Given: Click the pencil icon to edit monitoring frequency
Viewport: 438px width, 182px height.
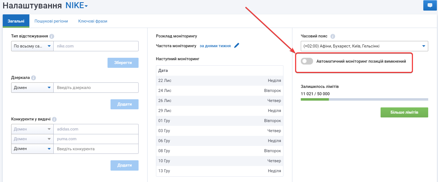Looking at the screenshot, I should click(x=237, y=46).
